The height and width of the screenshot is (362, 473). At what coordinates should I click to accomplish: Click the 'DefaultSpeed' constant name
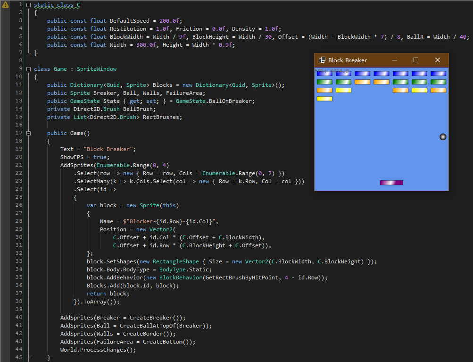[129, 21]
